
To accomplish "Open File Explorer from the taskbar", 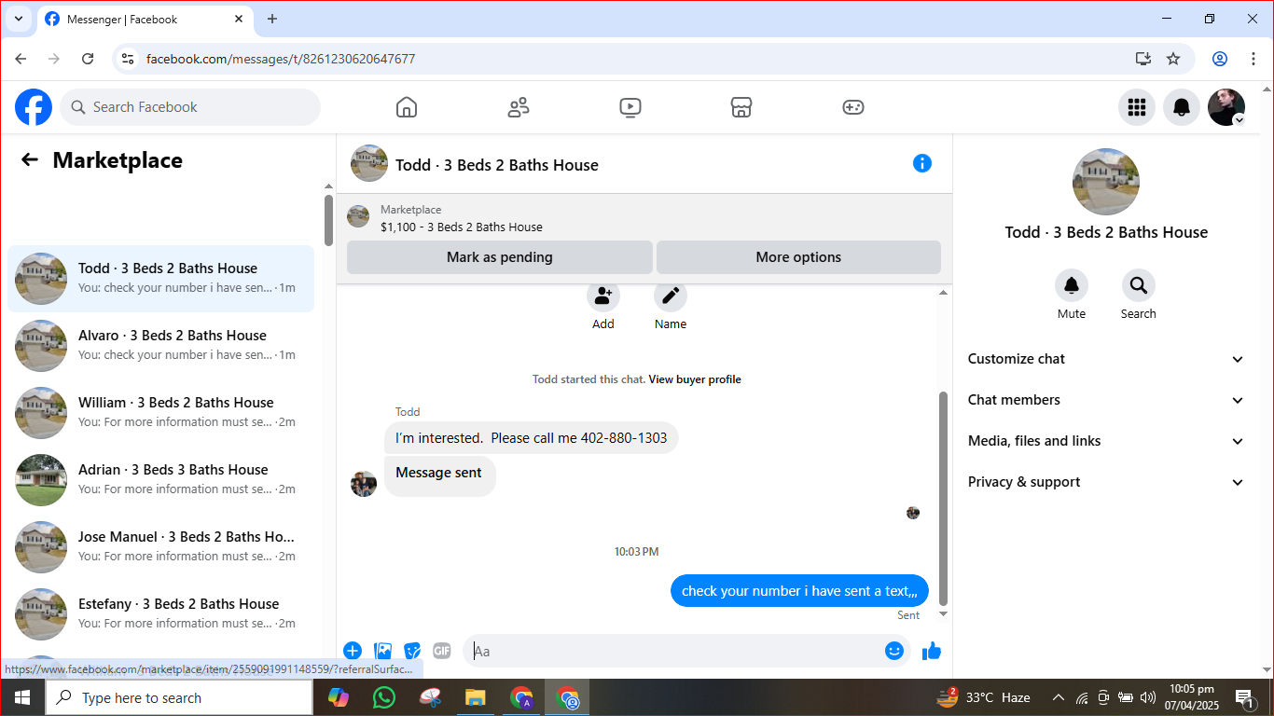I will point(476,697).
